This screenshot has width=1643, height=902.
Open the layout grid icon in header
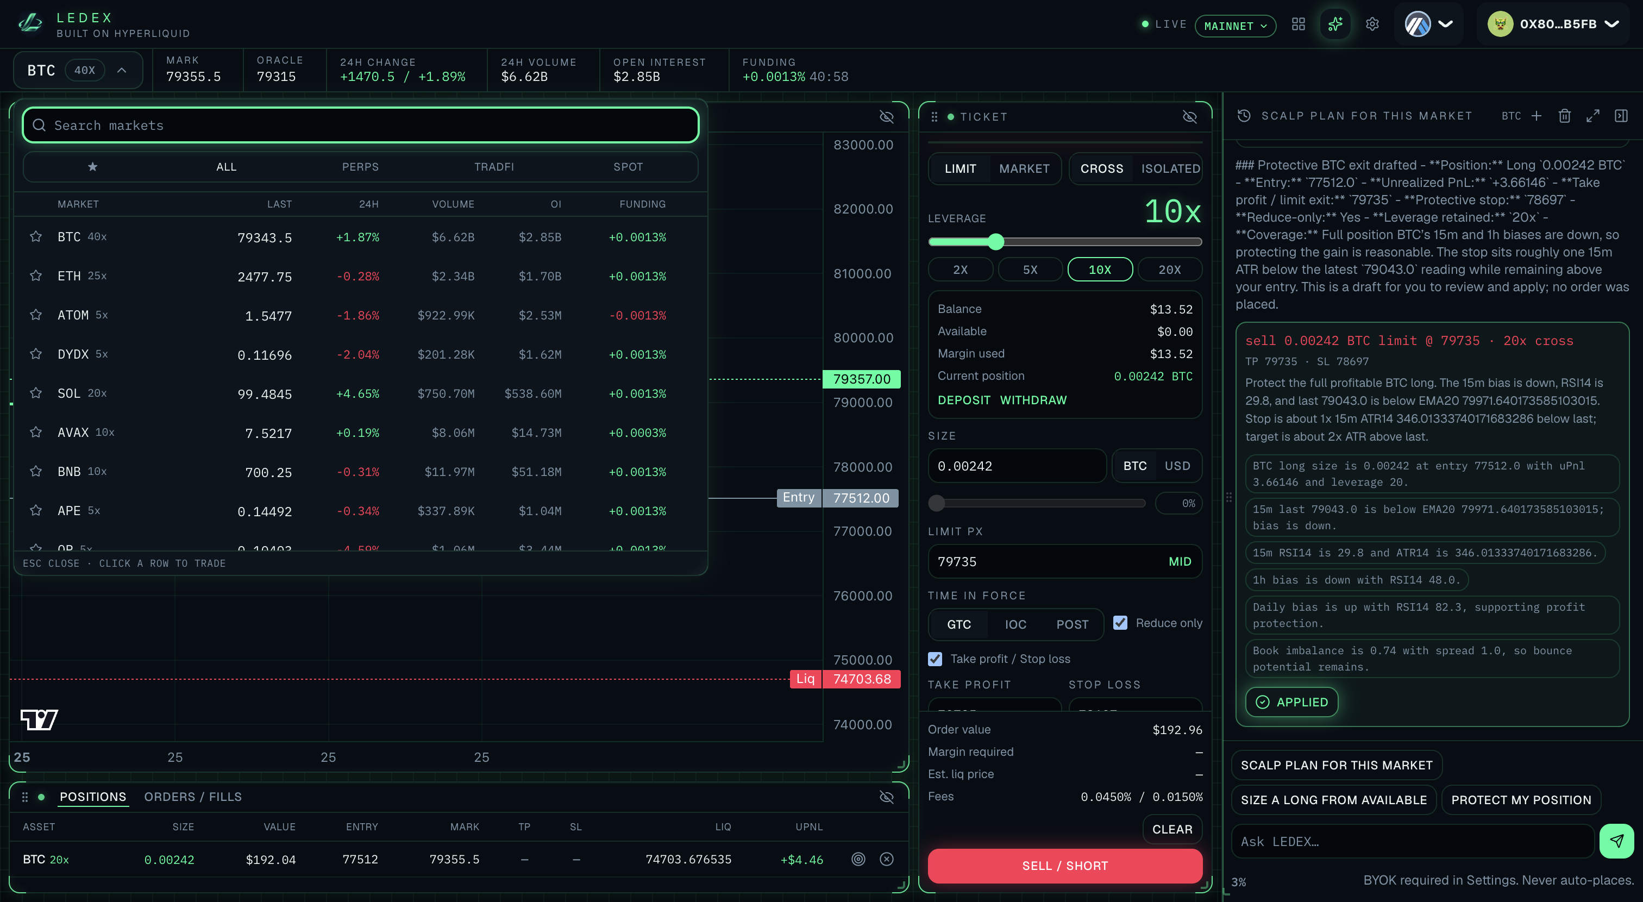(1298, 24)
